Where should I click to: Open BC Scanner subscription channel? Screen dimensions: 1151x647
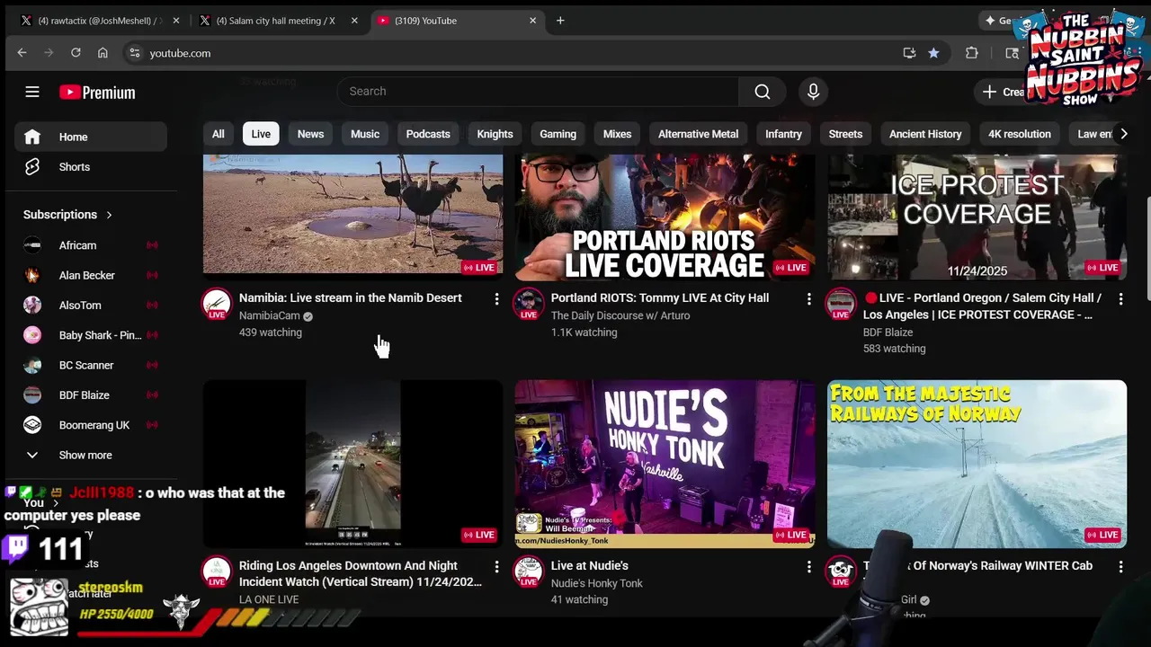coord(90,365)
